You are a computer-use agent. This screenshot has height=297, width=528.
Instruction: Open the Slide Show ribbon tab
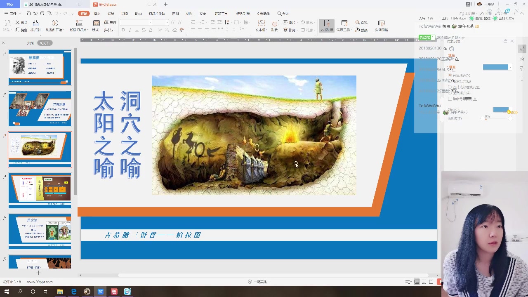(157, 14)
